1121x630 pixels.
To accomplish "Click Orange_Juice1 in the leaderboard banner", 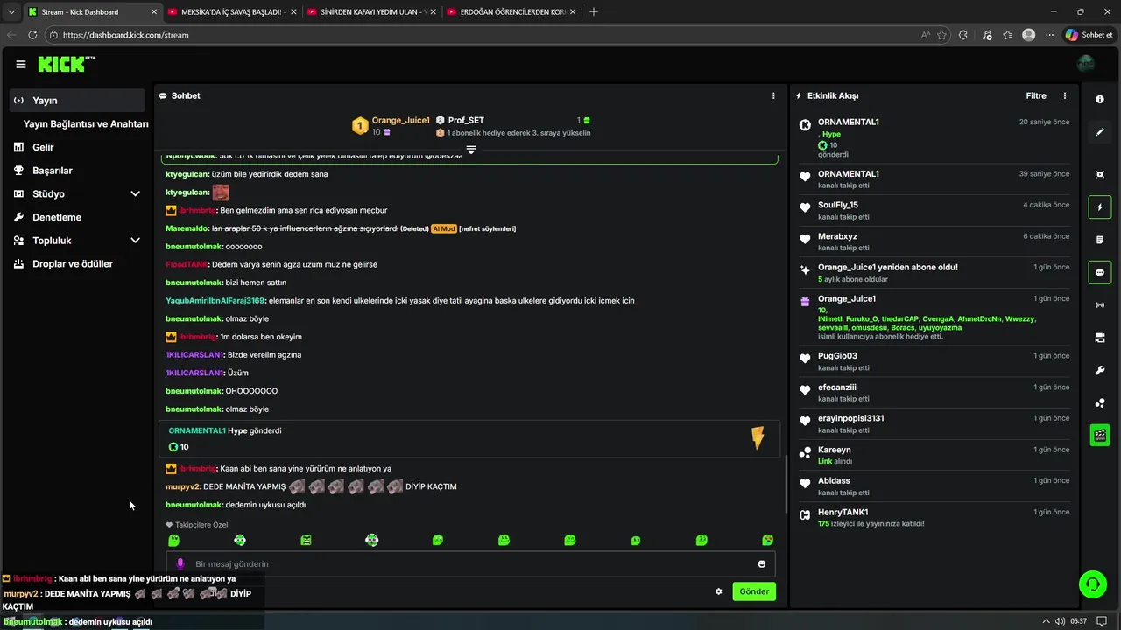I will point(400,120).
